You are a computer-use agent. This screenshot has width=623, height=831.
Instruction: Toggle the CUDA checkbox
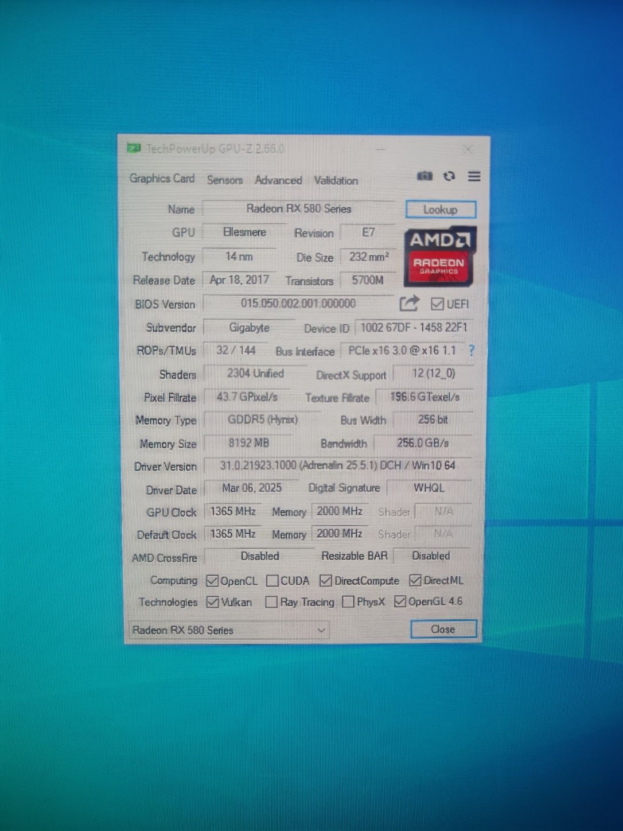(272, 581)
